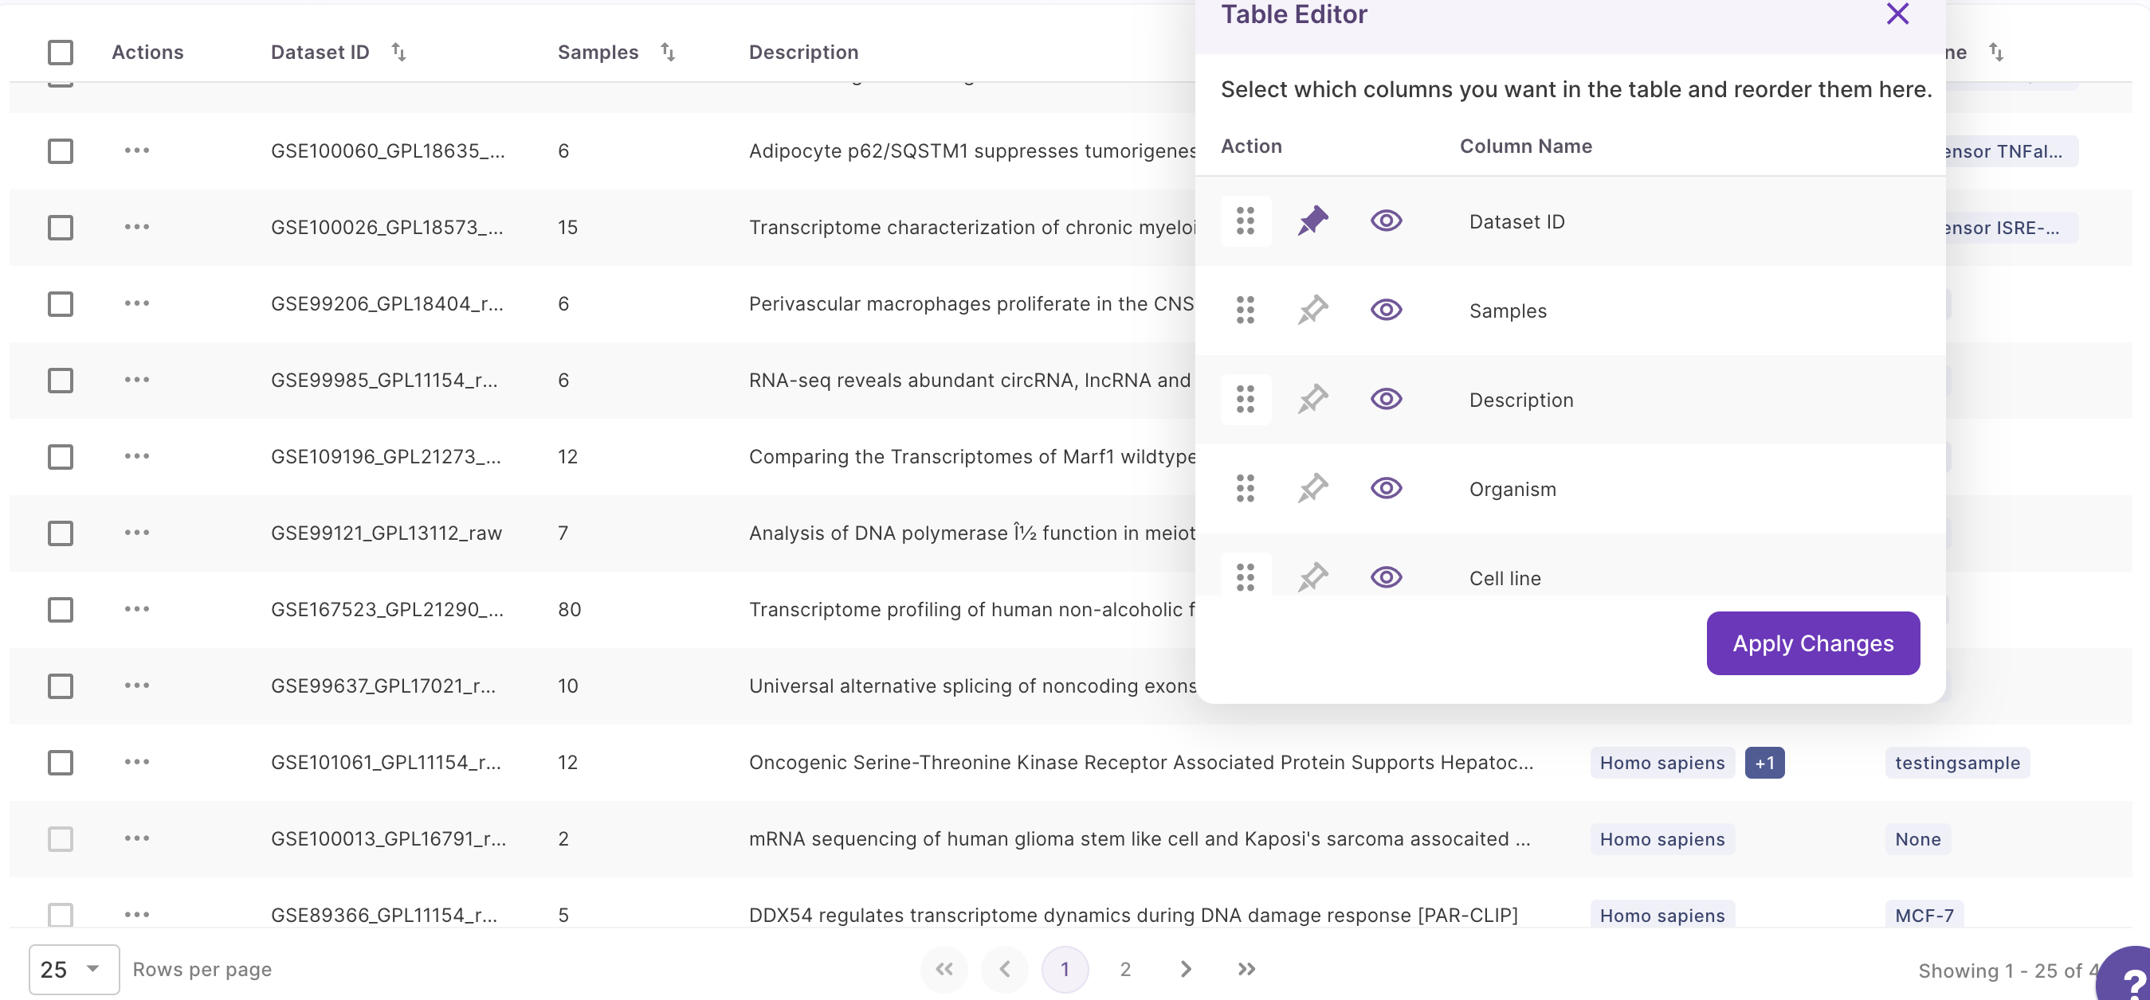
Task: Close the Table Editor panel
Action: [1897, 14]
